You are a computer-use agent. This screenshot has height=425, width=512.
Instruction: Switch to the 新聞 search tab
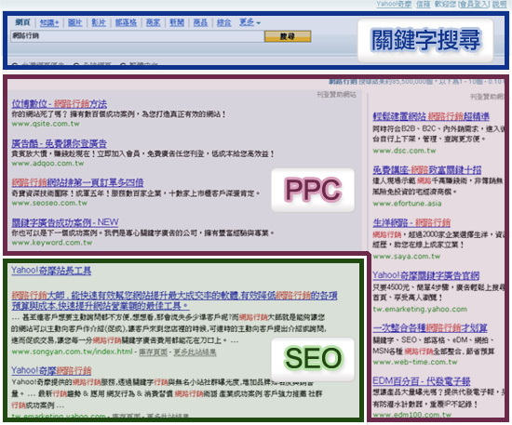click(x=177, y=22)
